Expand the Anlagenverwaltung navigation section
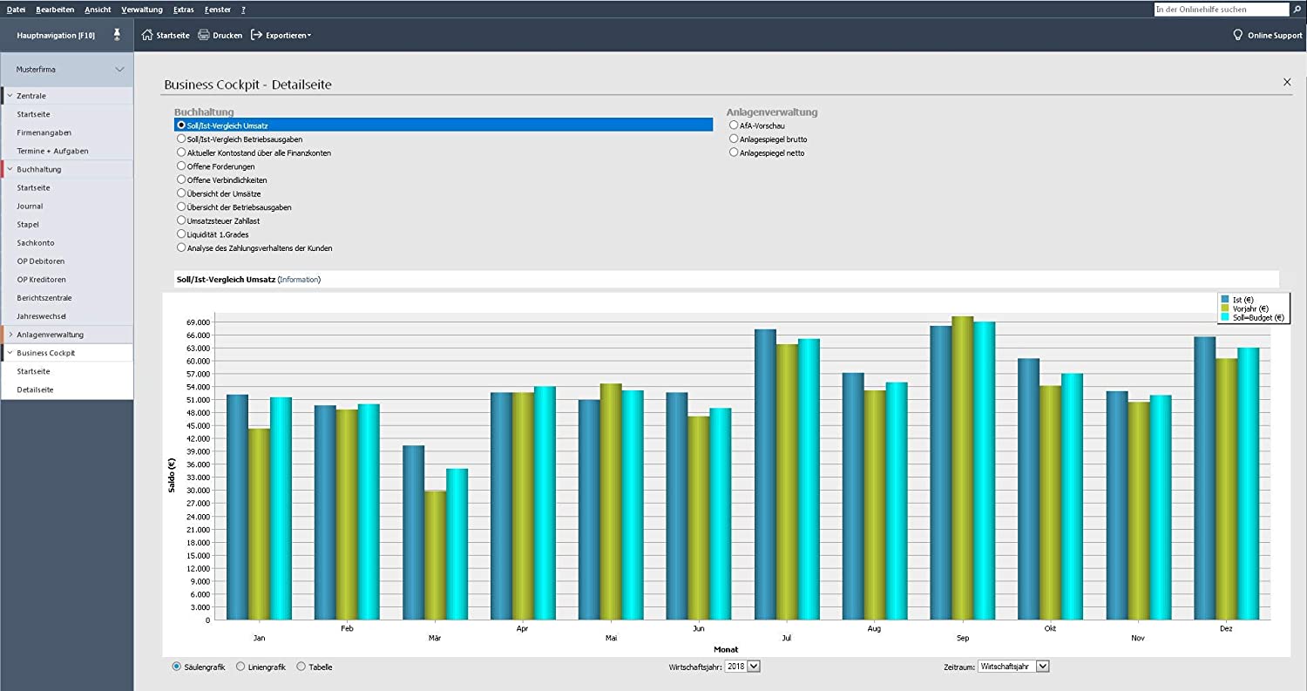Screen dimensions: 1307x691 (10, 335)
